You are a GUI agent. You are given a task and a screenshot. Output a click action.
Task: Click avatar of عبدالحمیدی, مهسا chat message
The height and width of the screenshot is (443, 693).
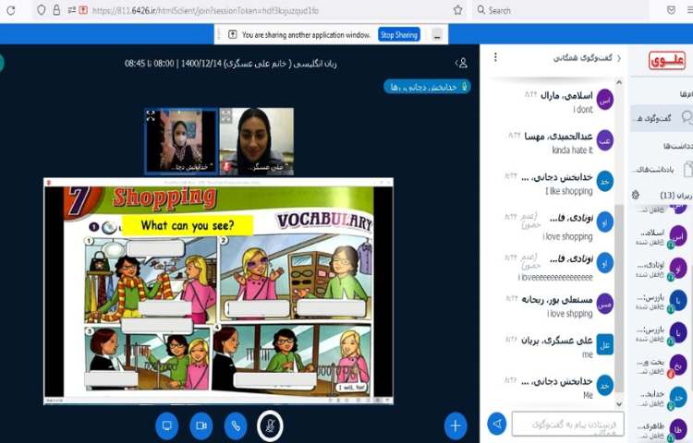tap(604, 141)
